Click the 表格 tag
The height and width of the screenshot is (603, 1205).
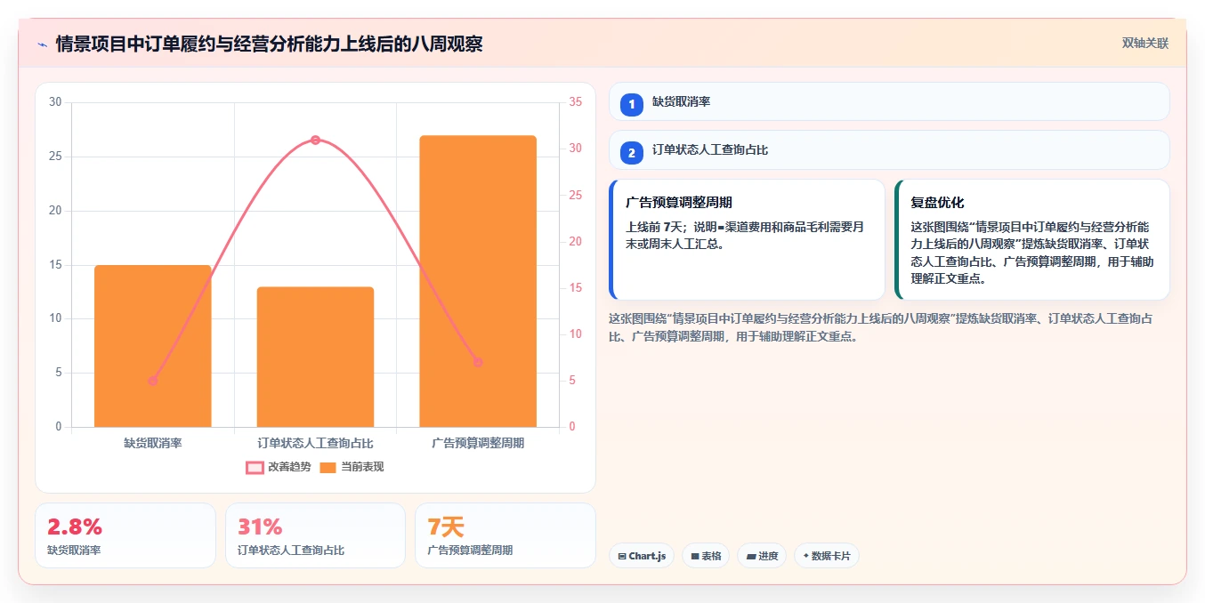pyautogui.click(x=706, y=556)
